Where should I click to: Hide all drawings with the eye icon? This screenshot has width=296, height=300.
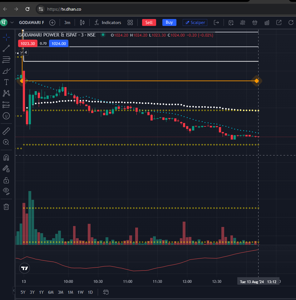point(6,191)
